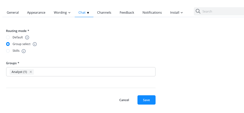
Task: Select the Default routing mode
Action: click(x=8, y=37)
